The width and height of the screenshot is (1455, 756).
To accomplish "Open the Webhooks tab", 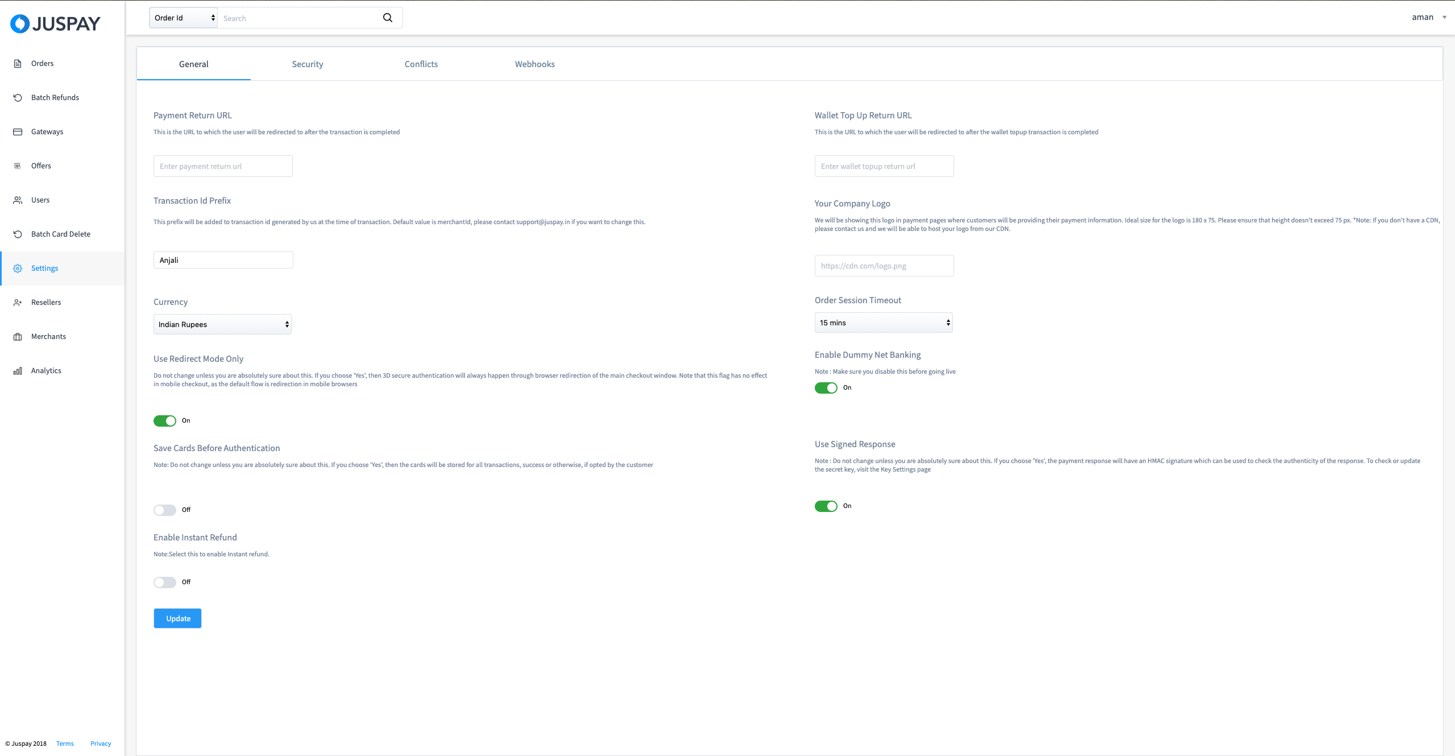I will coord(534,64).
